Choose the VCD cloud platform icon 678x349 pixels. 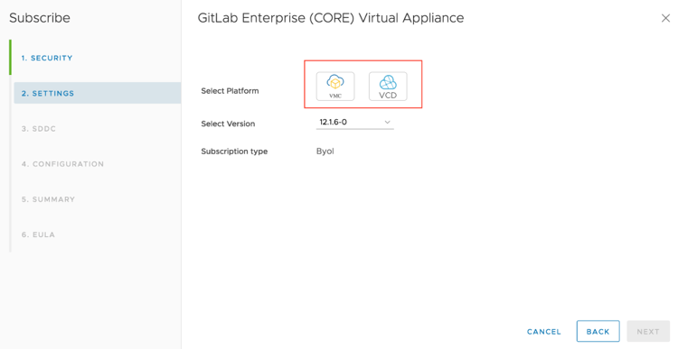click(388, 87)
